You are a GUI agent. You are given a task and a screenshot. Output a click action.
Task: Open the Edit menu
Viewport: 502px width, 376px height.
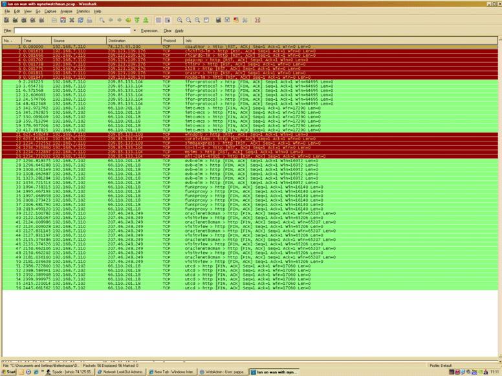[17, 11]
